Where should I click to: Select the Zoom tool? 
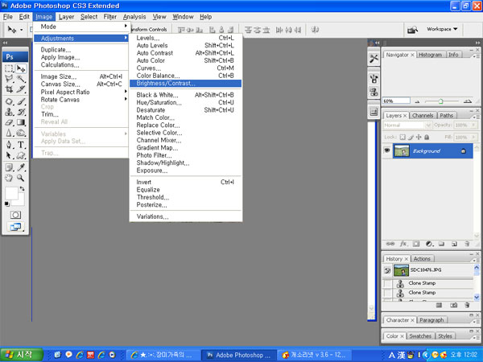(21, 178)
